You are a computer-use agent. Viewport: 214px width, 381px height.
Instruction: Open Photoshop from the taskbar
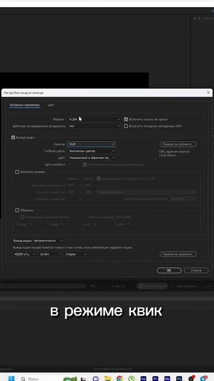click(x=179, y=379)
